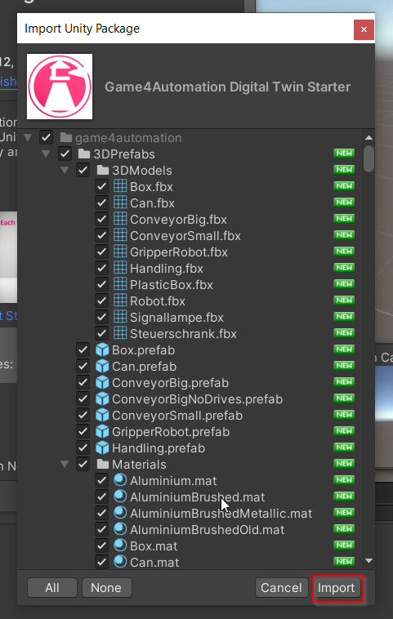393x619 pixels.
Task: Select the PlasticBox.fbx file name
Action: tap(172, 285)
